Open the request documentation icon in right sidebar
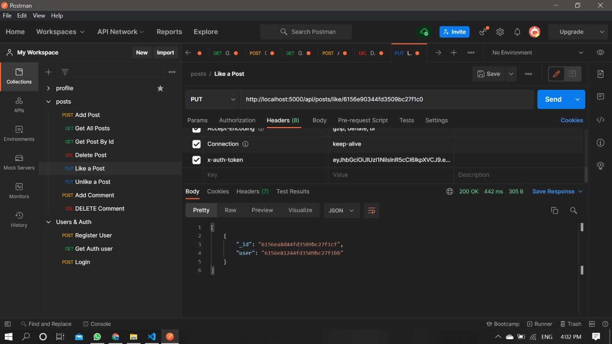This screenshot has width=612, height=344. (601, 74)
